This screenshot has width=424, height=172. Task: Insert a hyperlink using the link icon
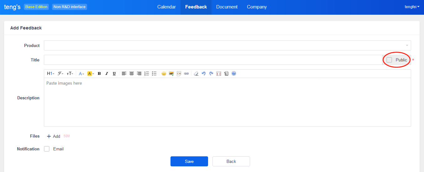tap(186, 74)
